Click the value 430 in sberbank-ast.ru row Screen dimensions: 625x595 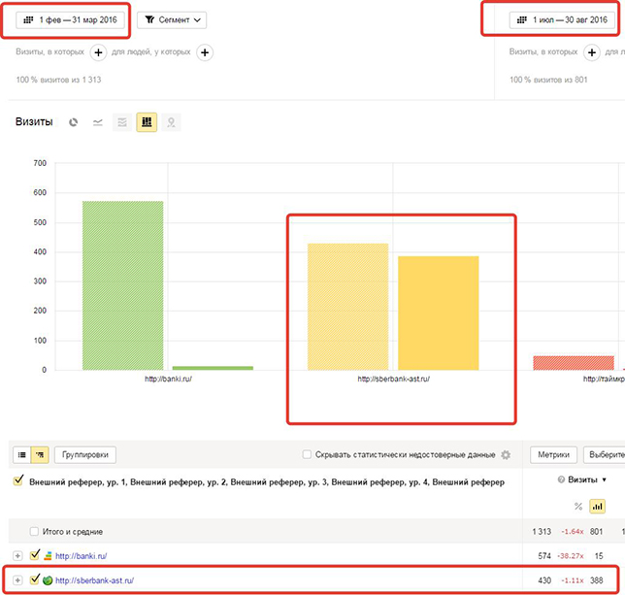click(544, 580)
